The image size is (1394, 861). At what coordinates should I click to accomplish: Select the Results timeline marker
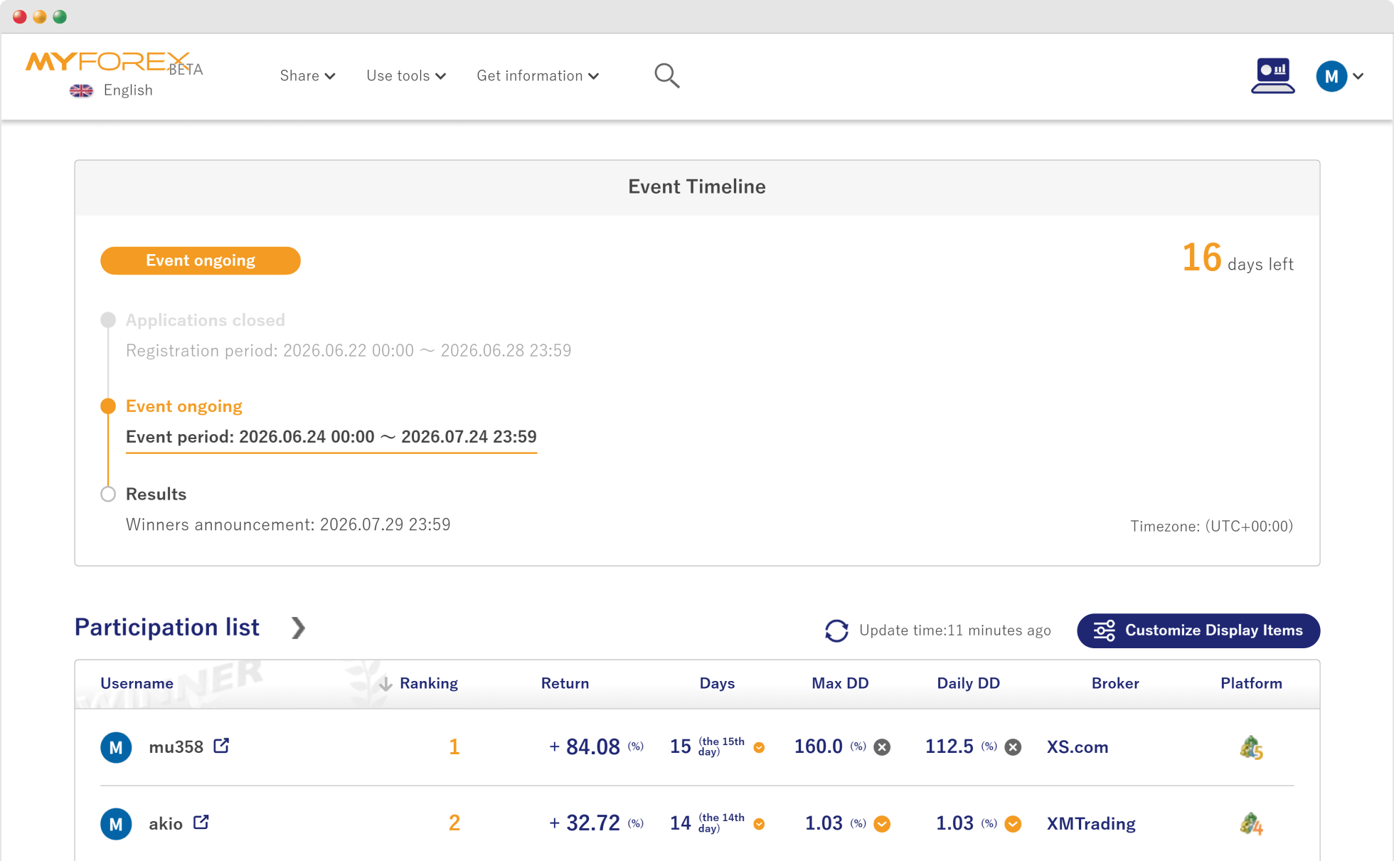pos(108,494)
